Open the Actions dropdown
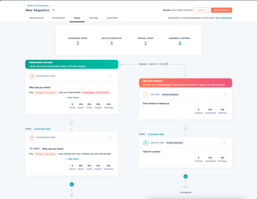 pyautogui.click(x=202, y=10)
